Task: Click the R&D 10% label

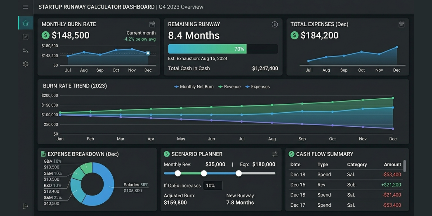Action: click(53, 185)
